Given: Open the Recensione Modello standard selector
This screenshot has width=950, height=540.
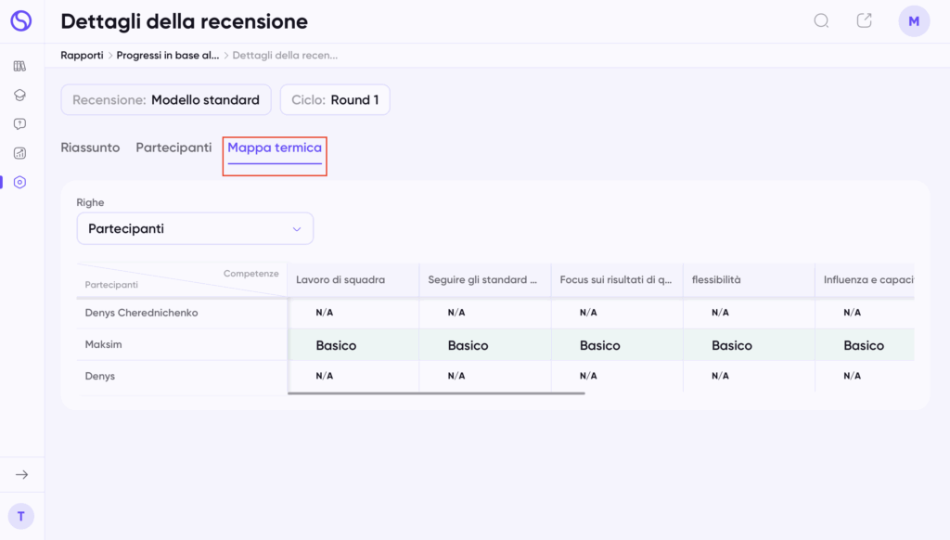Looking at the screenshot, I should [166, 100].
